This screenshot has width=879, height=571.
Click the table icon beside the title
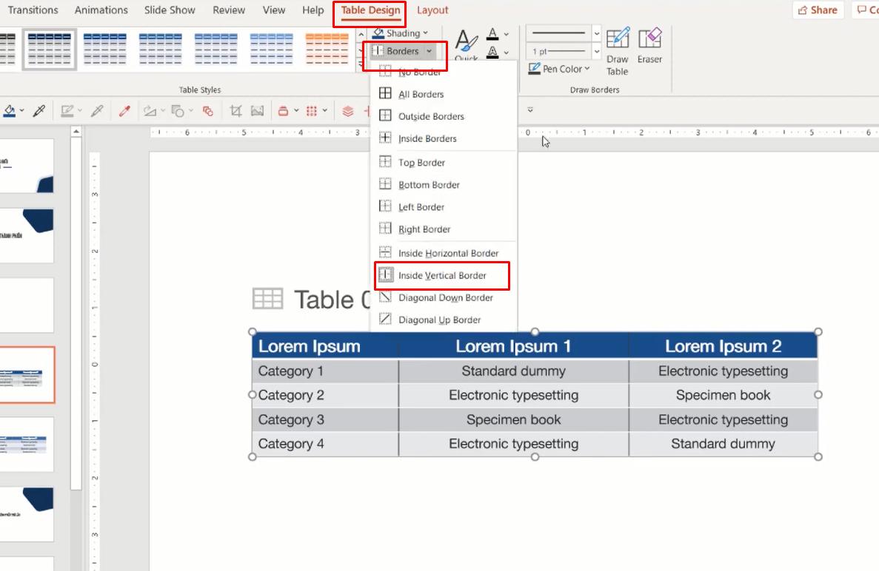[267, 299]
